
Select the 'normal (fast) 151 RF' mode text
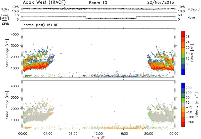pos(41,25)
